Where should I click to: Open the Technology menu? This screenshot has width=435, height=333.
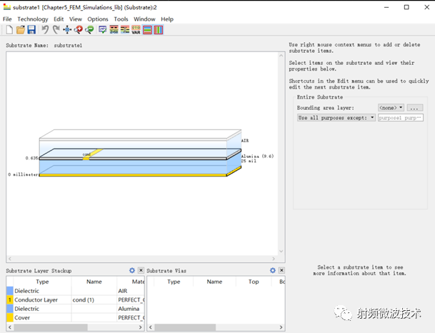tap(33, 19)
